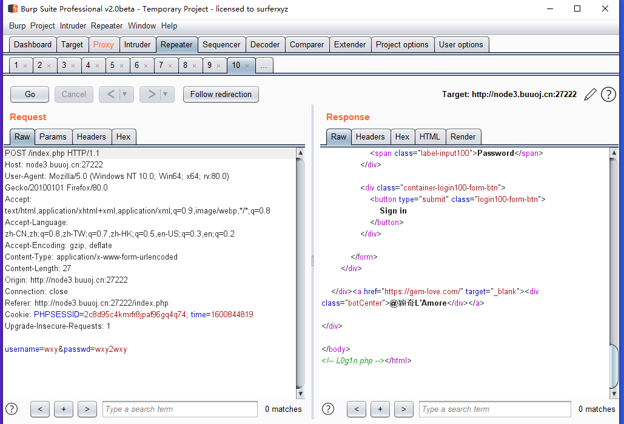Screen dimensions: 624x424
Task: Open the Burp menu
Action: 17,26
